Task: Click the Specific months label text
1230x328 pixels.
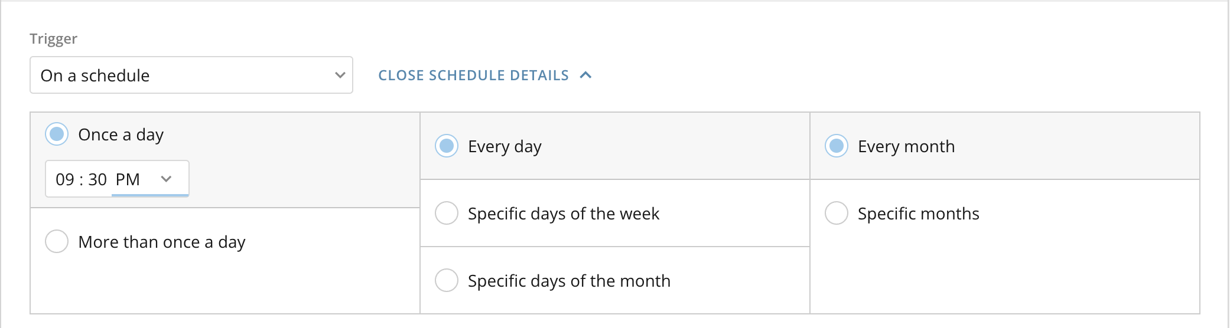Action: (x=918, y=214)
